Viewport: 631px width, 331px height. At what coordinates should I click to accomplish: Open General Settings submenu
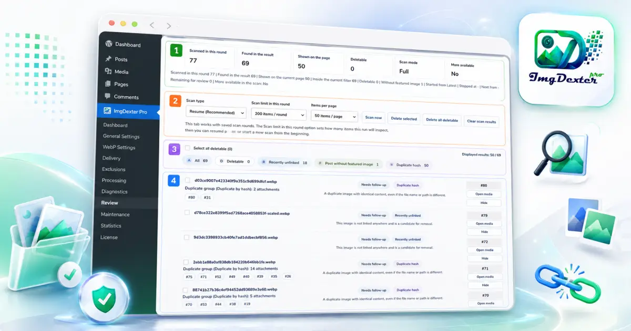tap(121, 137)
